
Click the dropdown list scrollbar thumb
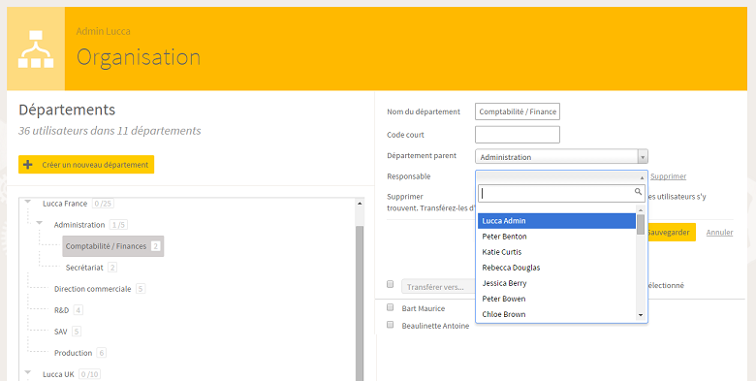pyautogui.click(x=641, y=224)
